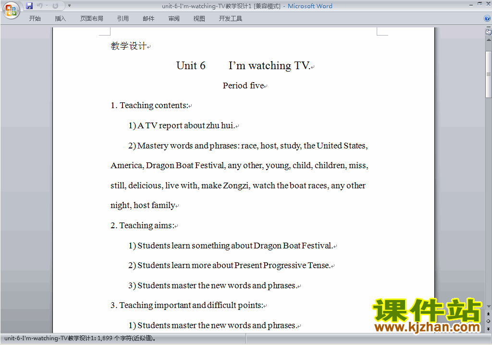Click the status bar character count text
The height and width of the screenshot is (345, 492).
coord(80,338)
